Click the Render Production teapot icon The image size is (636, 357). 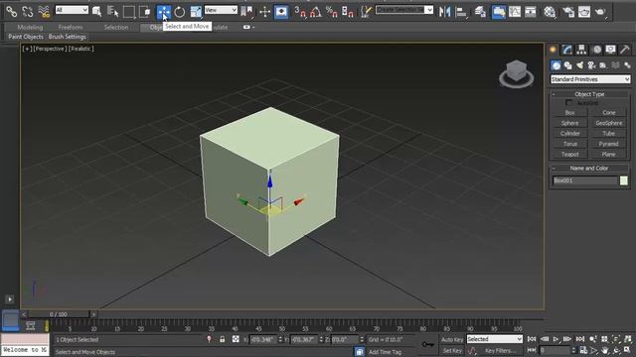[600, 12]
